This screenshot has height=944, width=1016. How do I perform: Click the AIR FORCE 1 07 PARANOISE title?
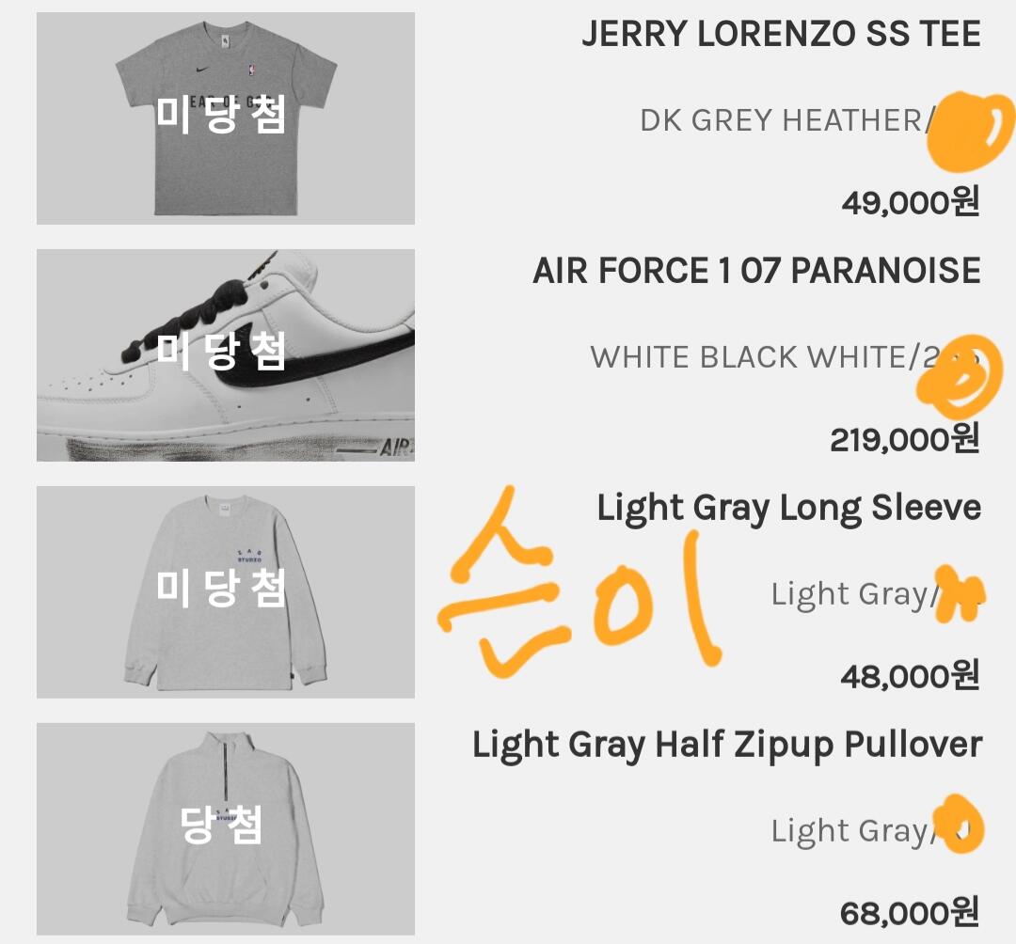point(756,270)
